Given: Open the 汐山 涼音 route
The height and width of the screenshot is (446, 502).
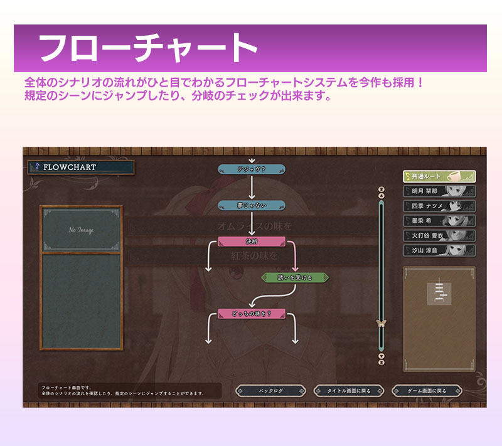Looking at the screenshot, I should tap(439, 250).
